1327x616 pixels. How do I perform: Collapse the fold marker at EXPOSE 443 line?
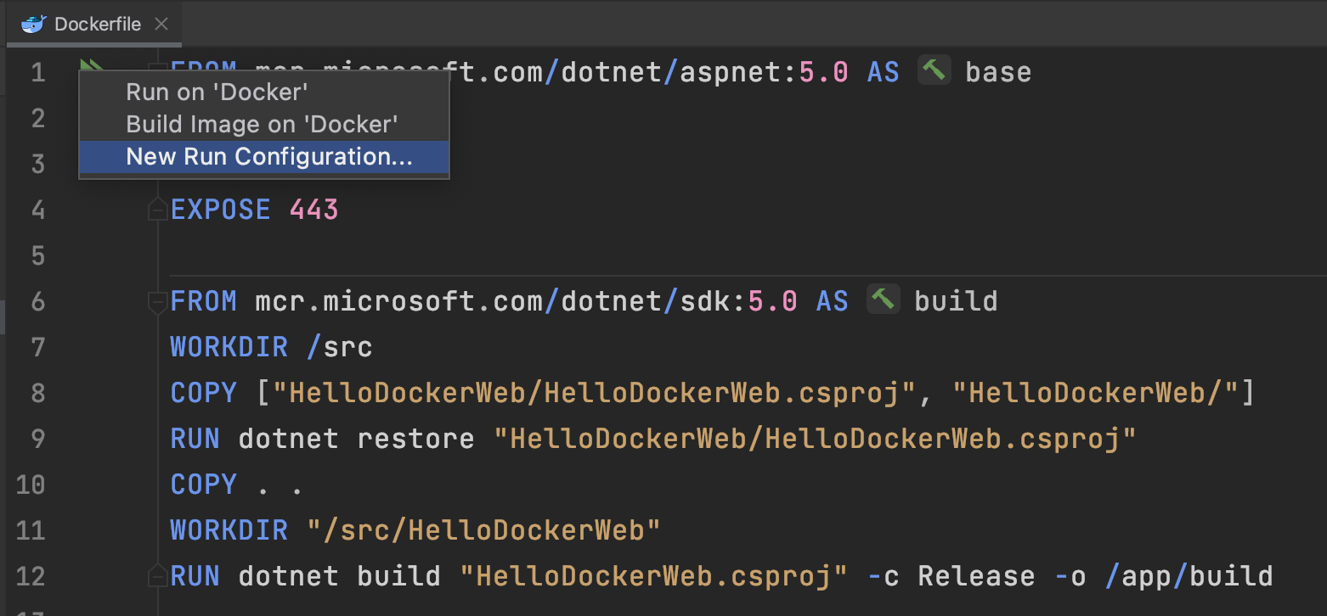point(157,210)
